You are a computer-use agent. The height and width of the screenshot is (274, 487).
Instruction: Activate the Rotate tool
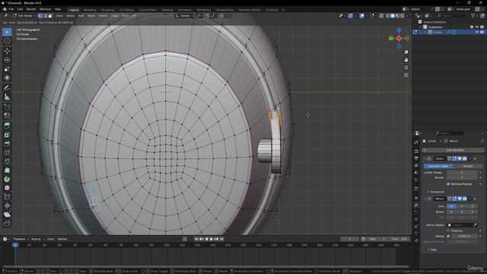[7, 60]
